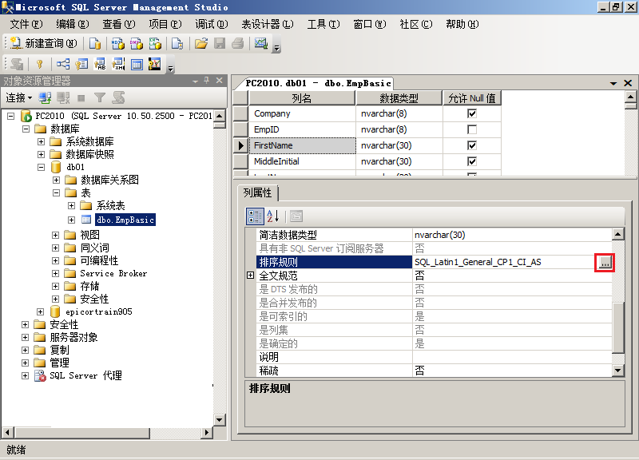This screenshot has width=639, height=460.
Task: Click the Refresh icon in Object Explorer toolbar
Action: (x=118, y=97)
